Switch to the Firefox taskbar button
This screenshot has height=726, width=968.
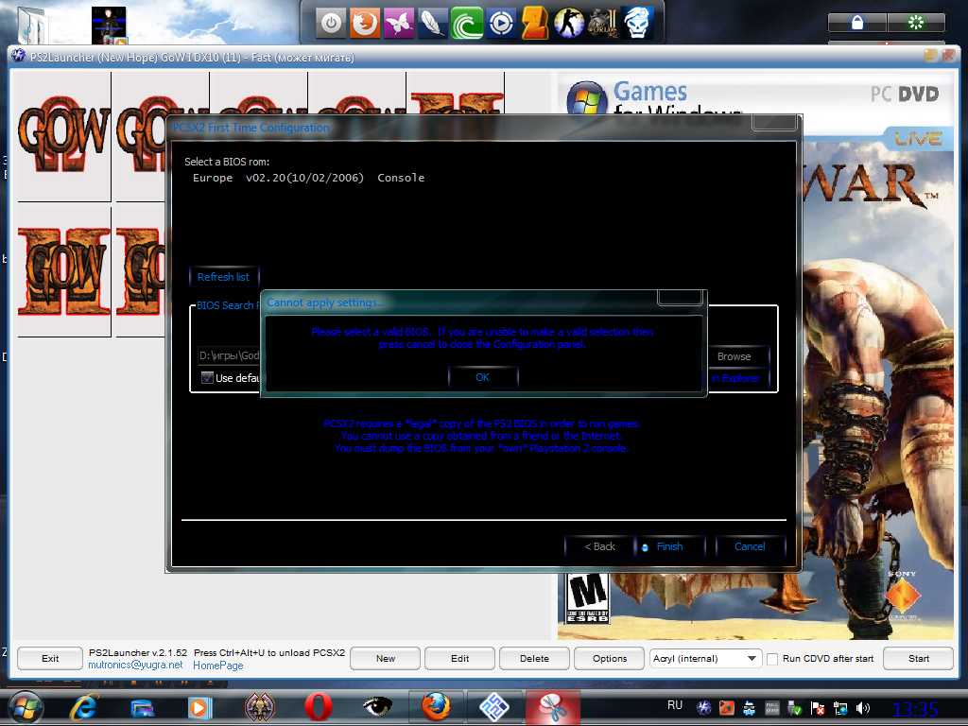436,707
